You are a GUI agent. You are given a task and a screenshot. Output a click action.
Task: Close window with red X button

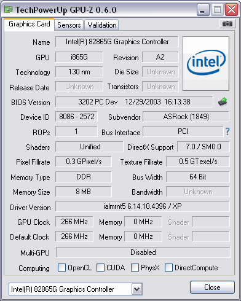[232, 10]
